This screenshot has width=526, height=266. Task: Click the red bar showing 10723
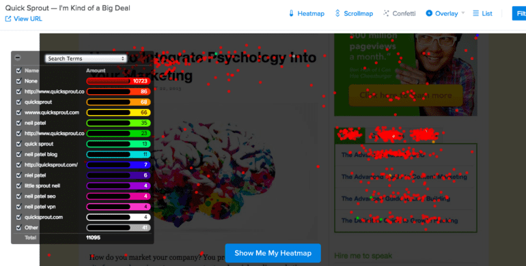[x=118, y=81]
